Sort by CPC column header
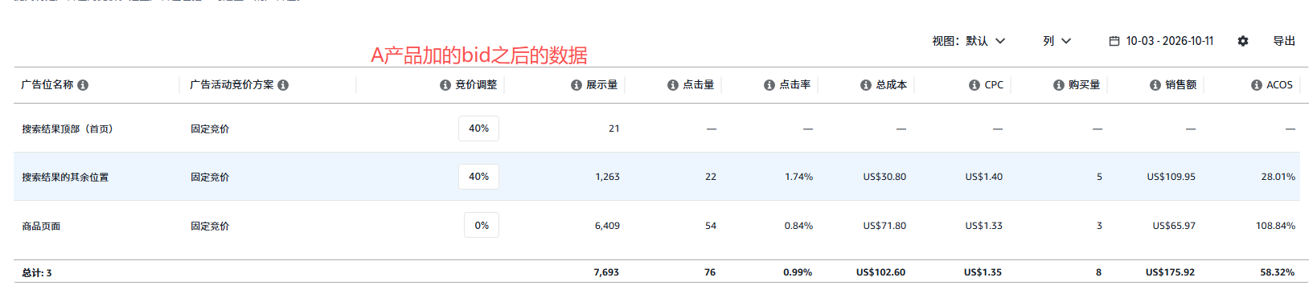The image size is (1313, 306). [x=994, y=85]
